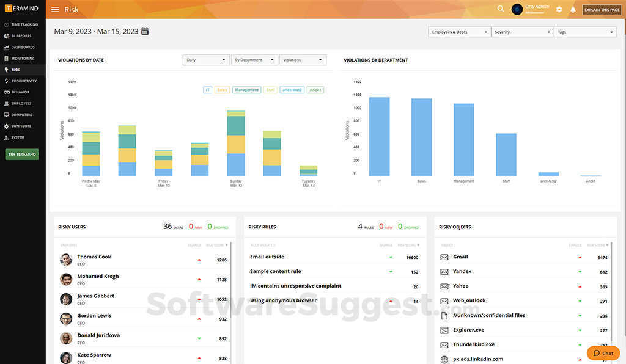Screen dimensions: 626x364
Task: Toggle the Sales legend chip
Action: tap(221, 89)
